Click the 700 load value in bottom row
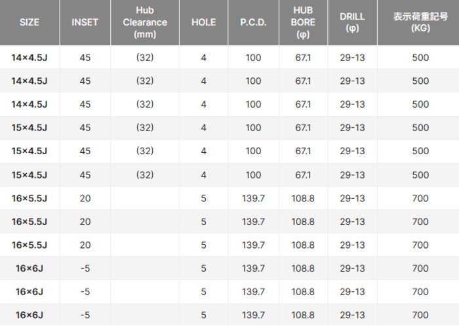459x328 pixels. point(420,315)
